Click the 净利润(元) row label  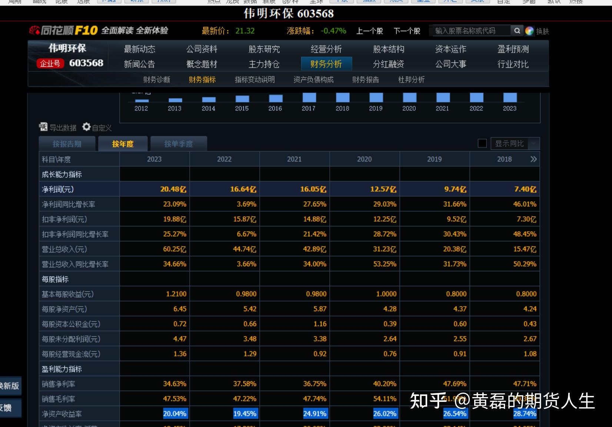point(58,190)
